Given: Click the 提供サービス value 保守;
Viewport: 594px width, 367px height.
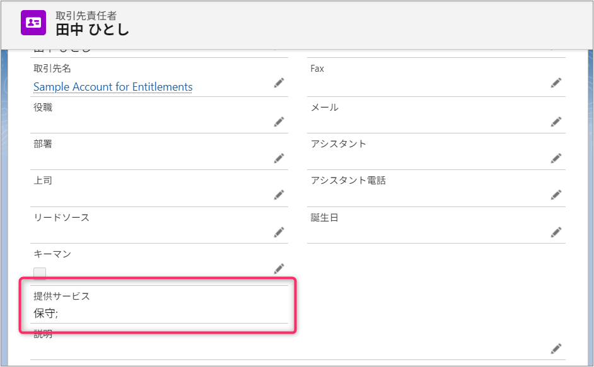Looking at the screenshot, I should (45, 313).
